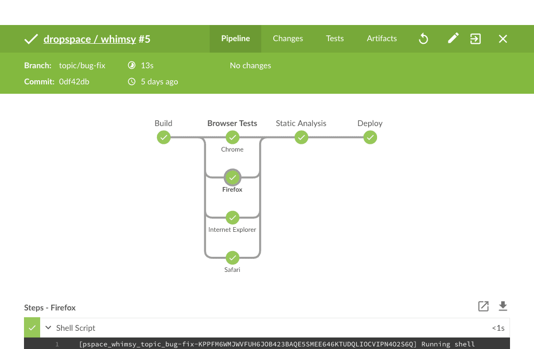This screenshot has height=349, width=534.
Task: Click the rerun pipeline icon
Action: (x=423, y=39)
